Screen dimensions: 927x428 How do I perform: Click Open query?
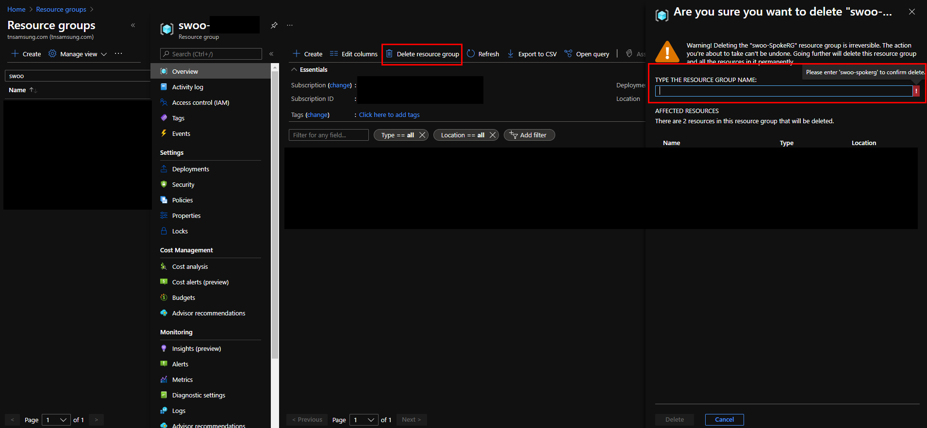tap(587, 54)
